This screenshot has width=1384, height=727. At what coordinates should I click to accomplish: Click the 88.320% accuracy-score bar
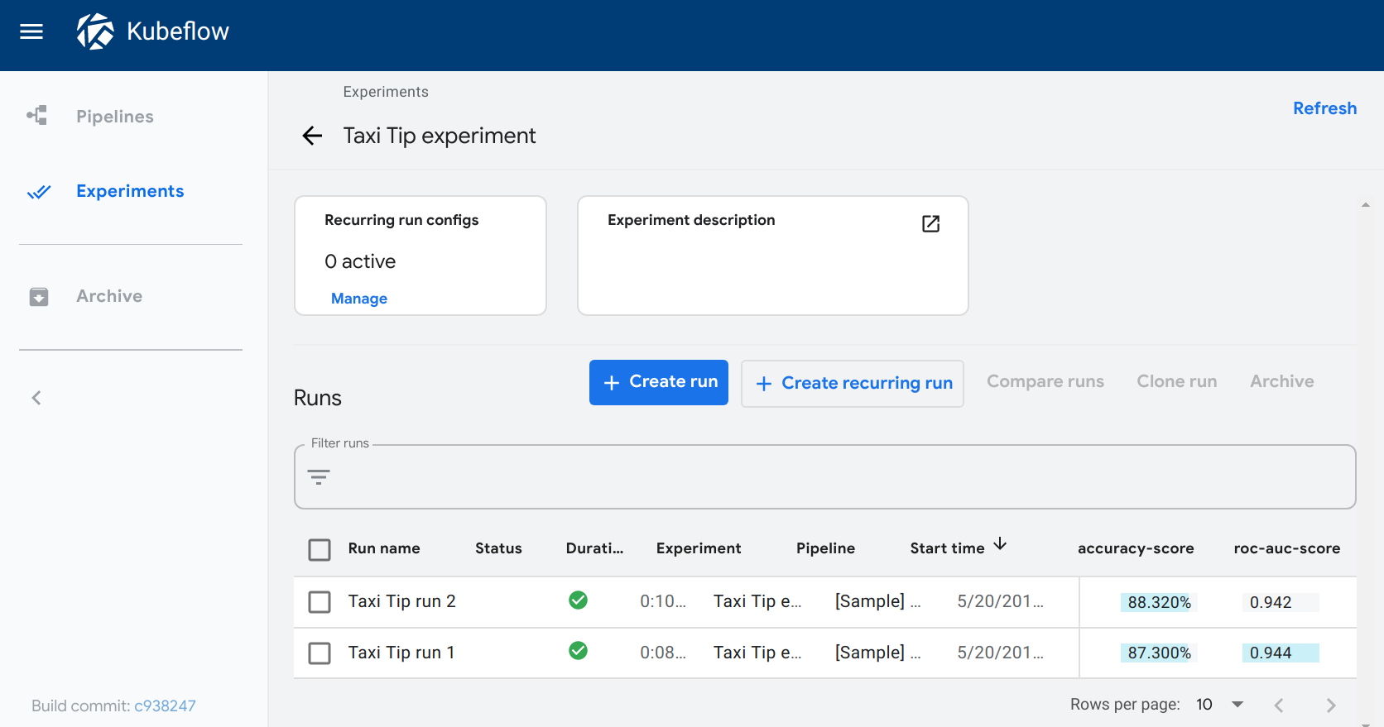click(x=1159, y=602)
